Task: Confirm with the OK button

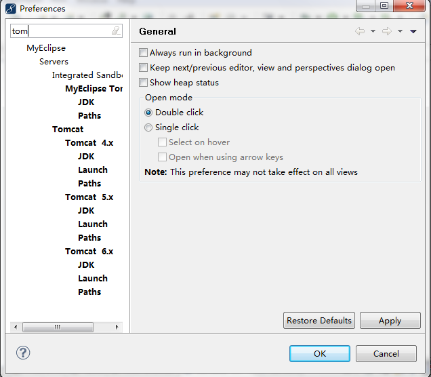Action: click(x=320, y=354)
